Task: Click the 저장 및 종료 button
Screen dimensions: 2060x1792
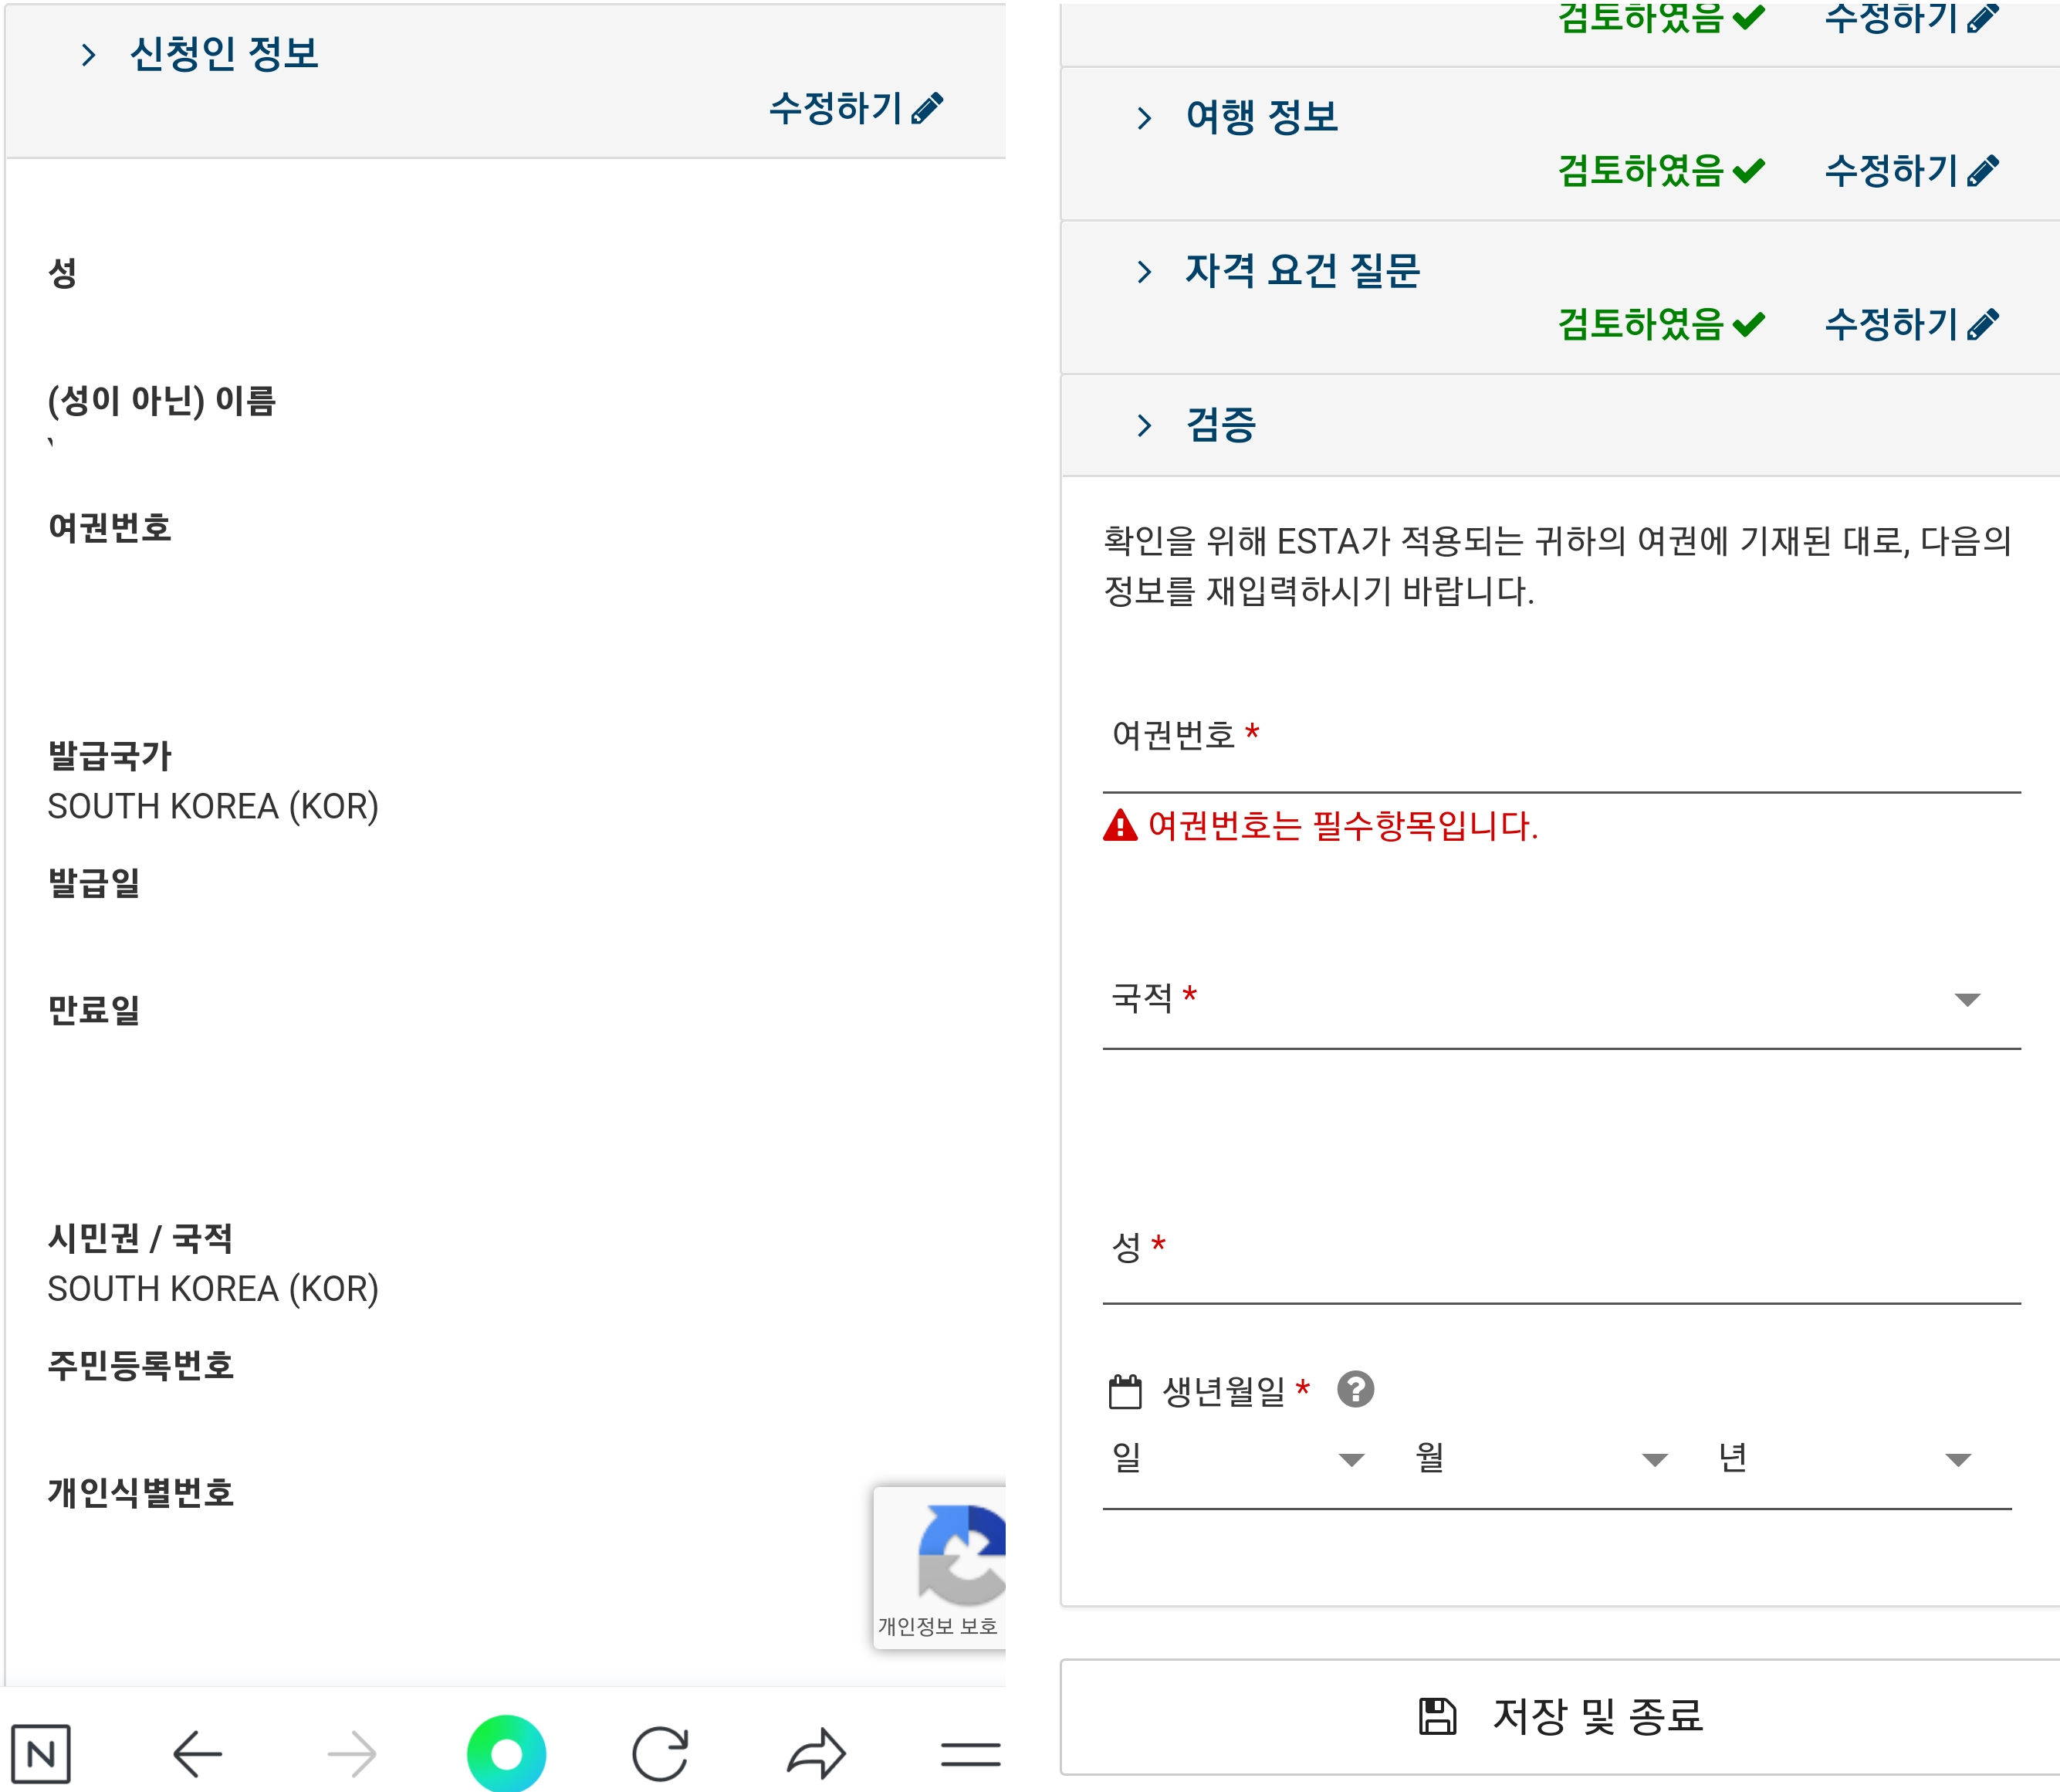Action: (x=1560, y=1717)
